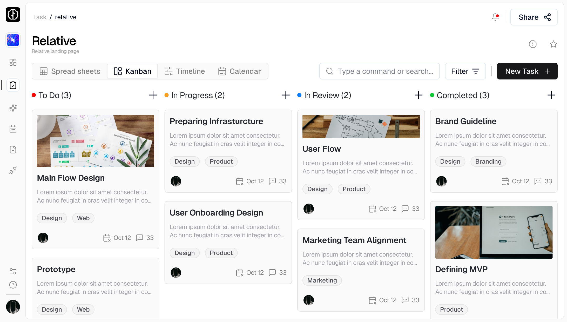The image size is (567, 322).
Task: Open the Filter options
Action: pyautogui.click(x=465, y=71)
